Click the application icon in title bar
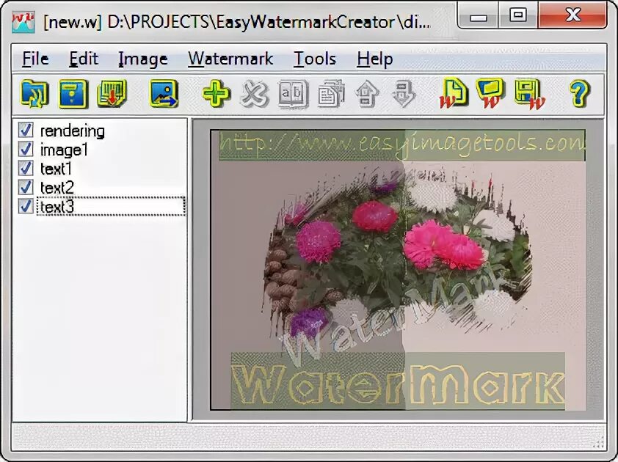The image size is (618, 462). [x=23, y=23]
